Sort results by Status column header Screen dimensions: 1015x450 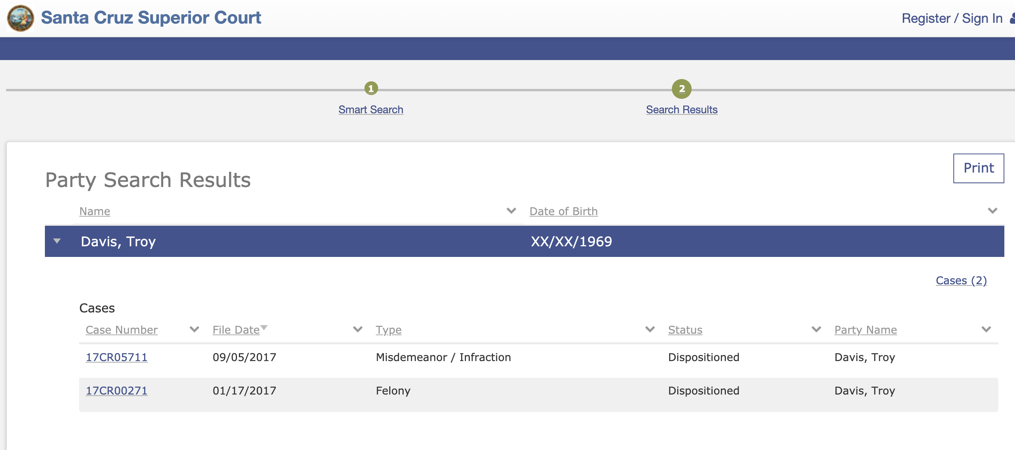[x=685, y=330]
